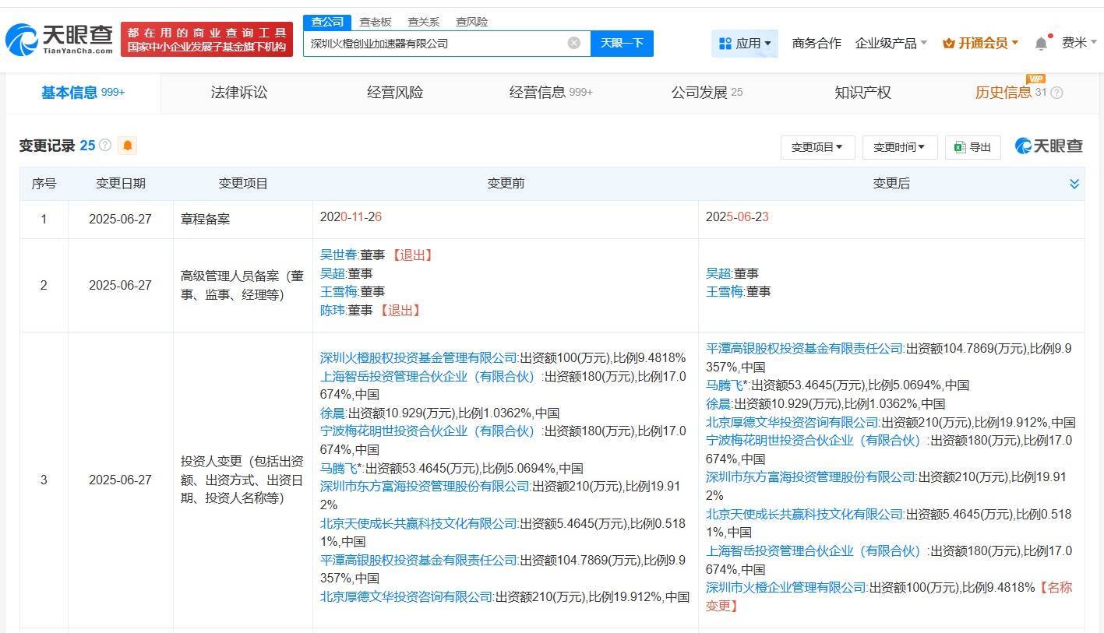Open 深圳市东方富海投资管理 link in 变更后
Viewport: 1104px width, 633px height.
tap(811, 477)
